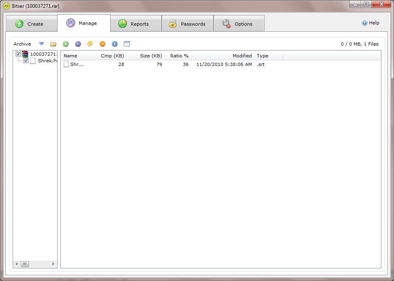This screenshot has width=394, height=281.
Task: Toggle the Shrek.F file checkbox
Action: pyautogui.click(x=26, y=61)
